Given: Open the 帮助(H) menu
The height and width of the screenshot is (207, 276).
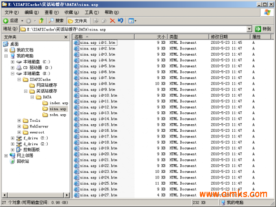Looking at the screenshot, I should tap(112, 12).
